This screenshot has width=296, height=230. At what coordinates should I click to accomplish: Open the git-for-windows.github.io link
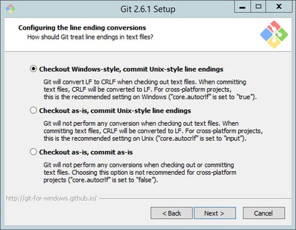point(51,198)
